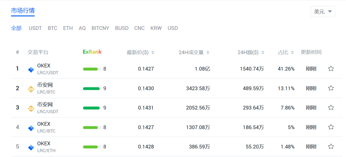Screen dimensions: 346x157
Task: Click OKEX logo in LRC/ETH row 5
Action: (31, 147)
